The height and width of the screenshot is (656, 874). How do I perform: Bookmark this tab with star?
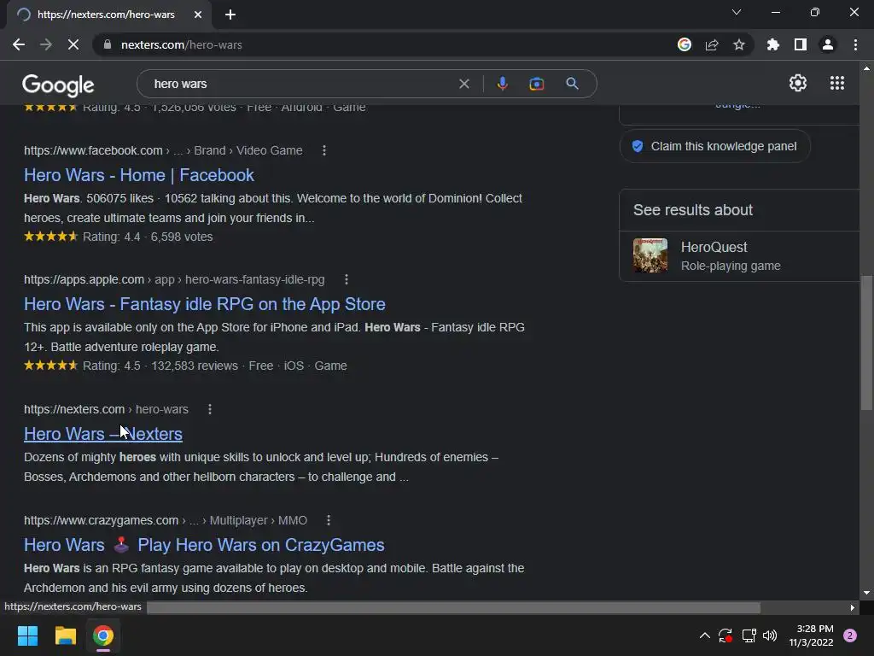(739, 44)
